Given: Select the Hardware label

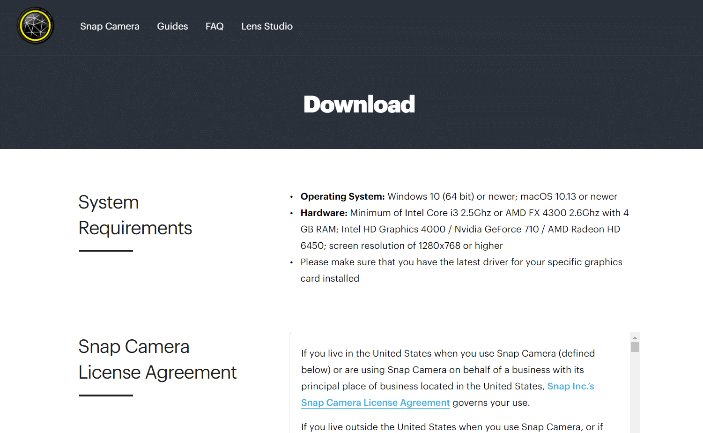Looking at the screenshot, I should click(324, 213).
